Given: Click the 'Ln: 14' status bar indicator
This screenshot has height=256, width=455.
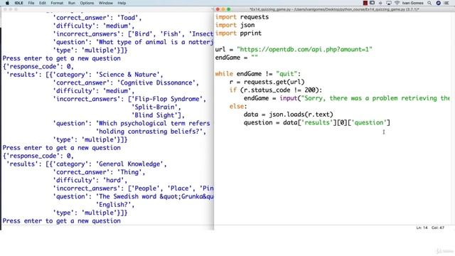Looking at the screenshot, I should click(422, 228).
